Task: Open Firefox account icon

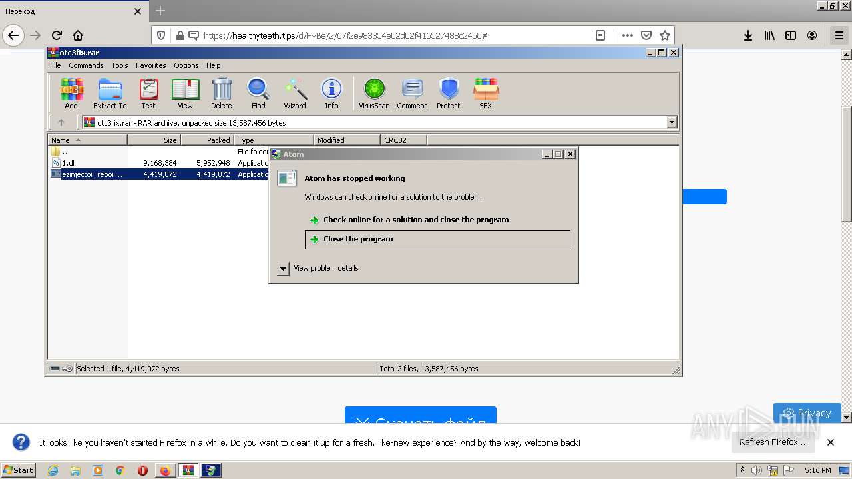Action: (812, 35)
